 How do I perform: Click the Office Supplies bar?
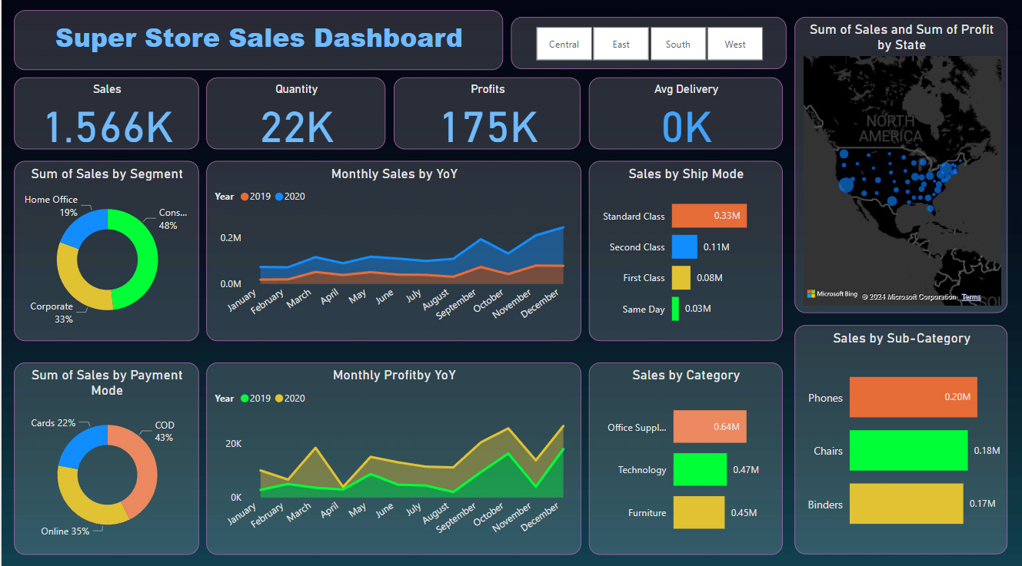(709, 426)
